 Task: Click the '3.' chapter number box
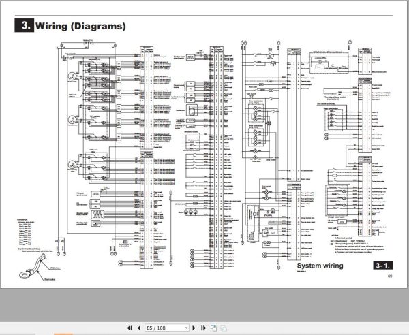point(24,25)
